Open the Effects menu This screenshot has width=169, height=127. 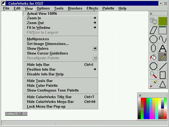[x=92, y=8]
